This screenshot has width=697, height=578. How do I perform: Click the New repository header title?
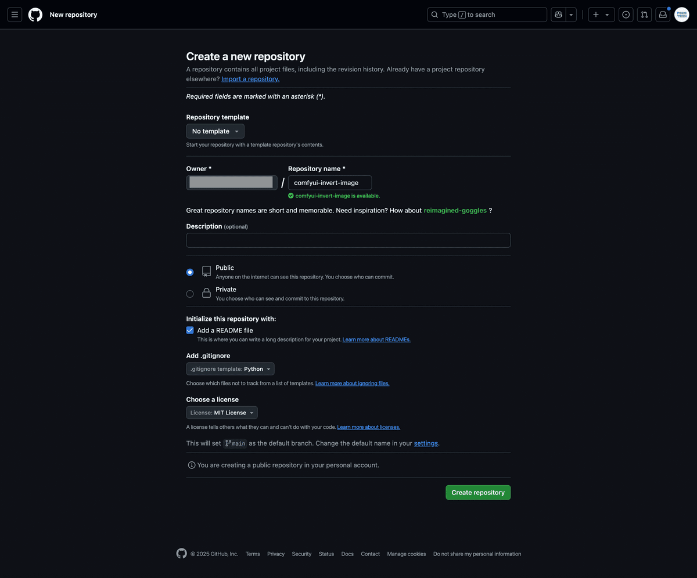[x=73, y=15]
